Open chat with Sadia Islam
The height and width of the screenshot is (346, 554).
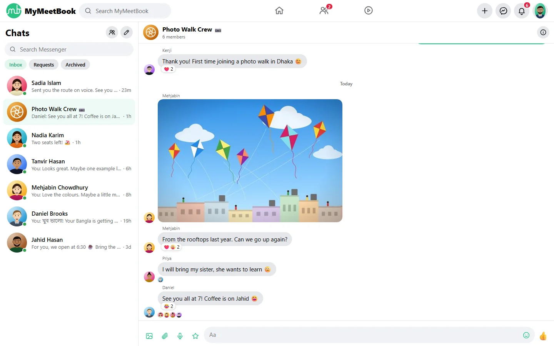tap(69, 86)
